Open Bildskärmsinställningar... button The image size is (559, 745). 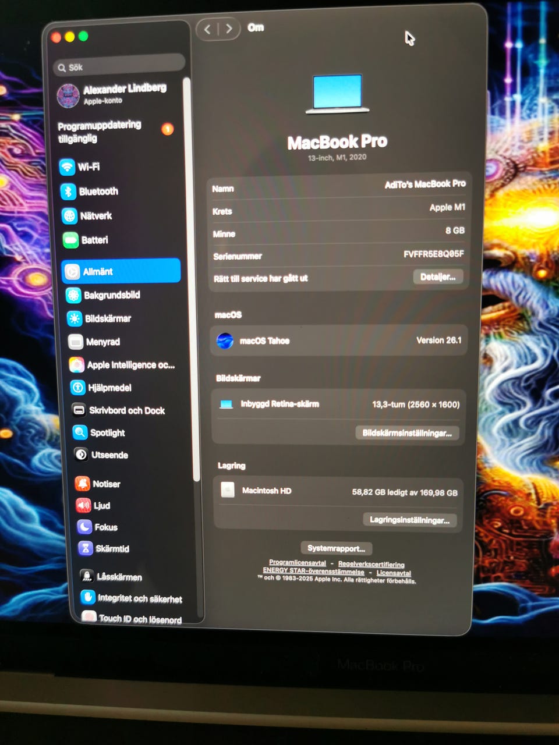pyautogui.click(x=407, y=433)
